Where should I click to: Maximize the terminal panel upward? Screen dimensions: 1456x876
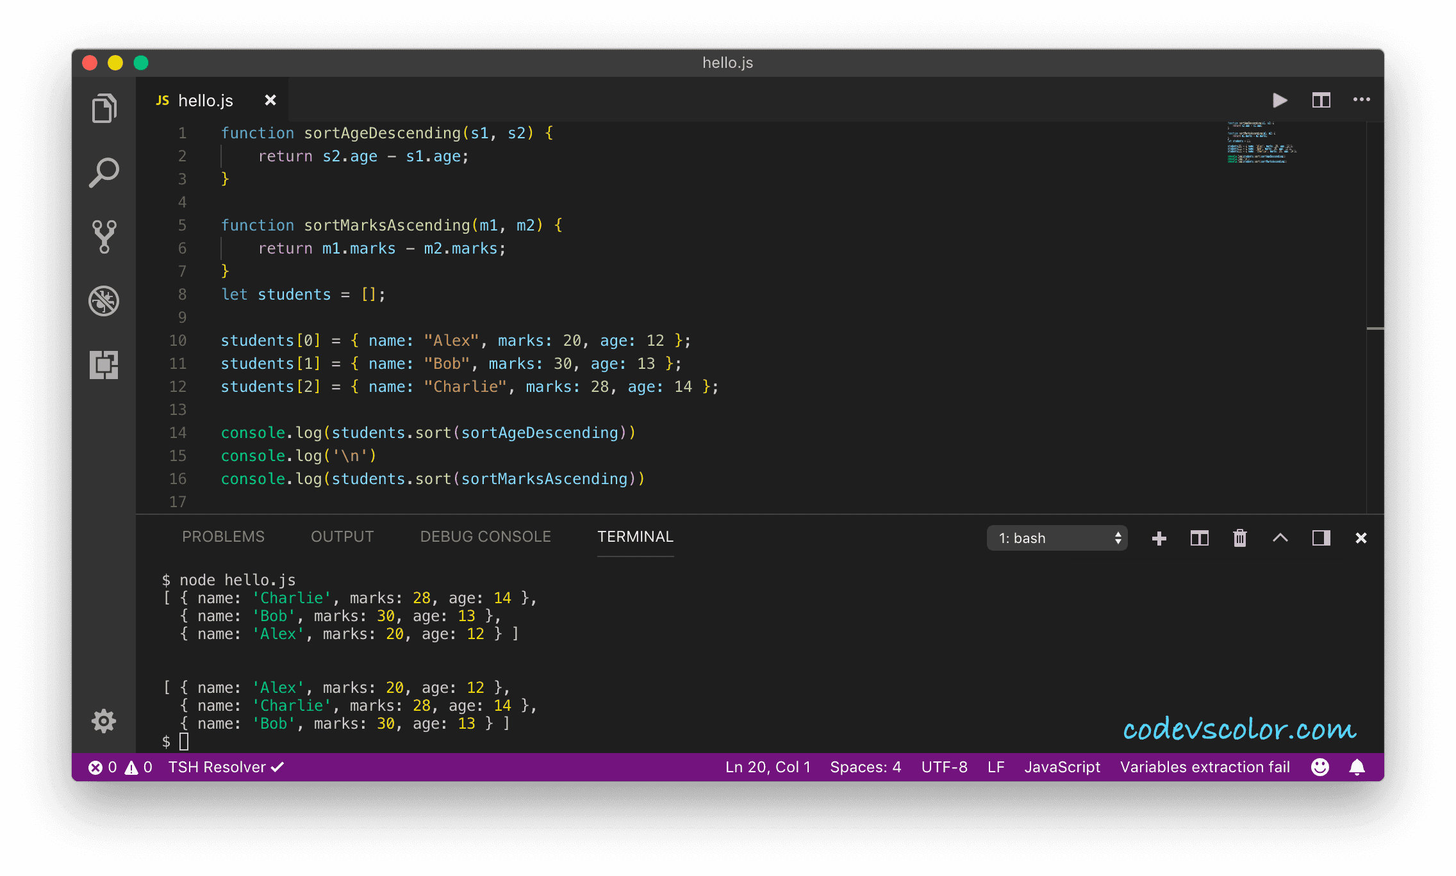tap(1280, 538)
